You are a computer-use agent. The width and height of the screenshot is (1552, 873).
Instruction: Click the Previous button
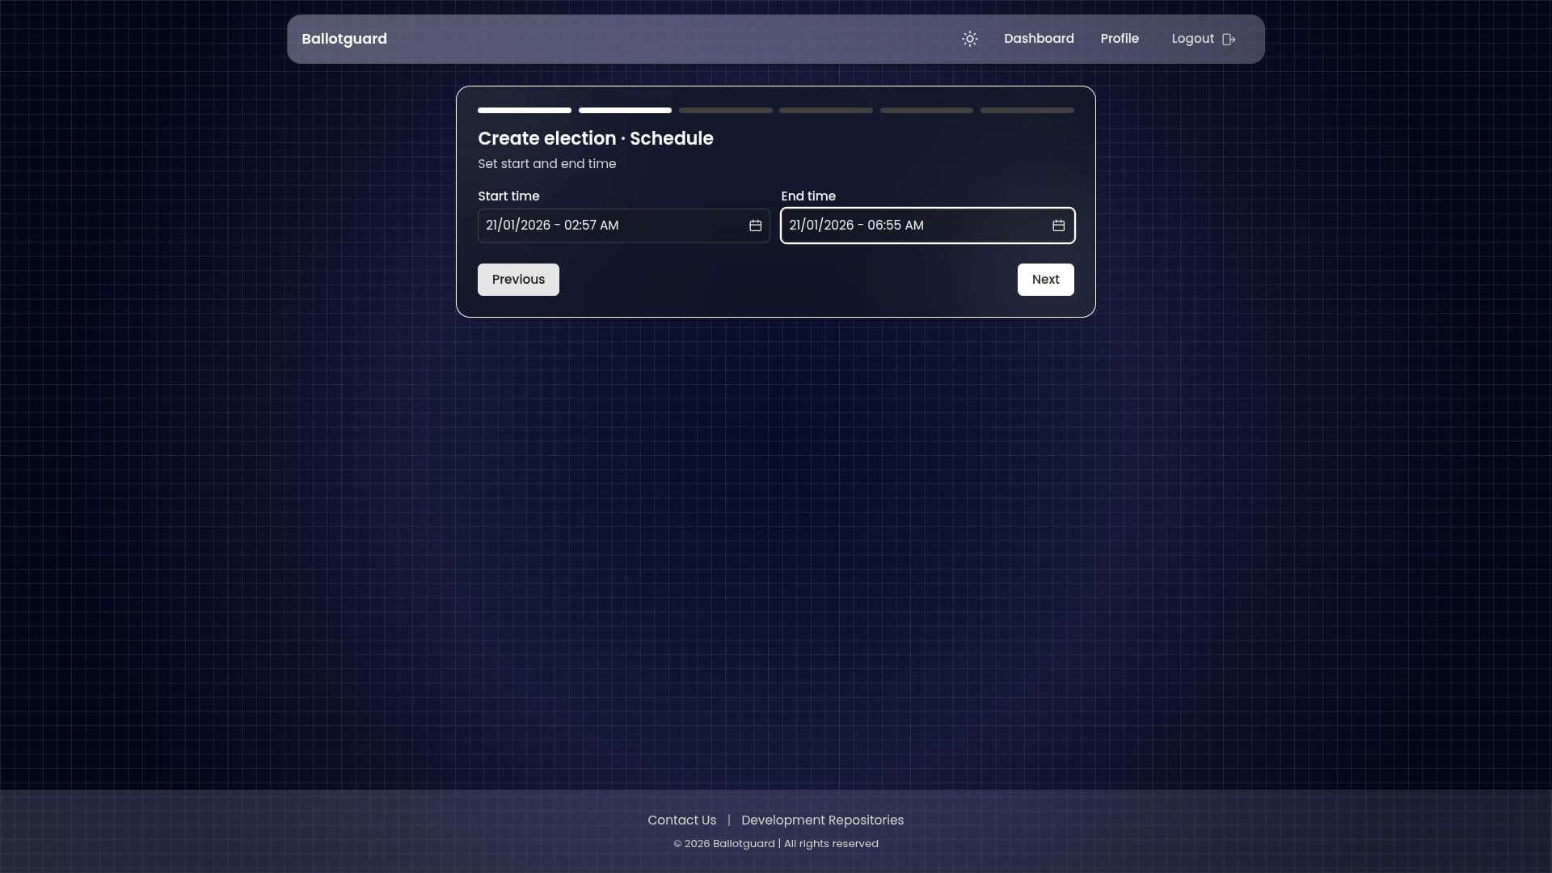point(518,279)
